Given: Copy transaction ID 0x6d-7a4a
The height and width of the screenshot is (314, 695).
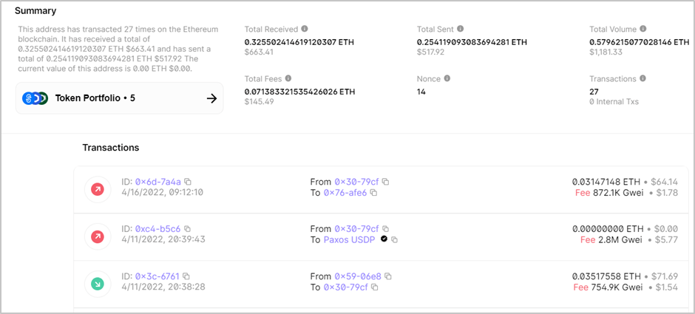Looking at the screenshot, I should click(x=188, y=182).
